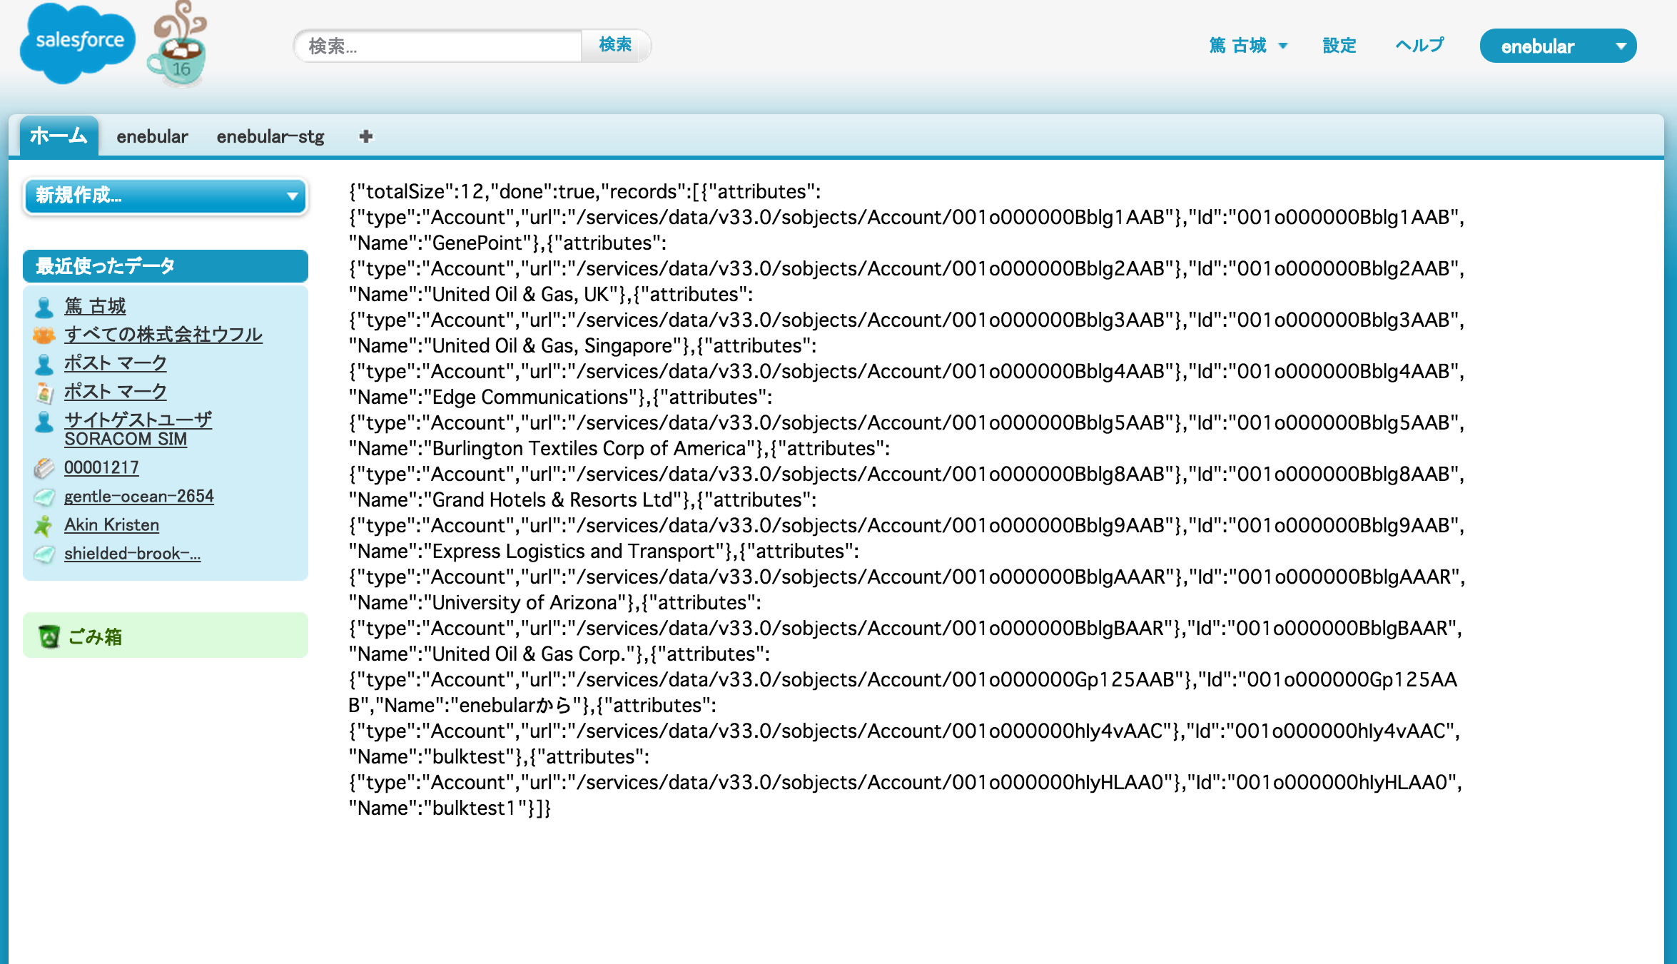This screenshot has width=1677, height=964.
Task: Click the 最近使ったデータ header
Action: point(166,266)
